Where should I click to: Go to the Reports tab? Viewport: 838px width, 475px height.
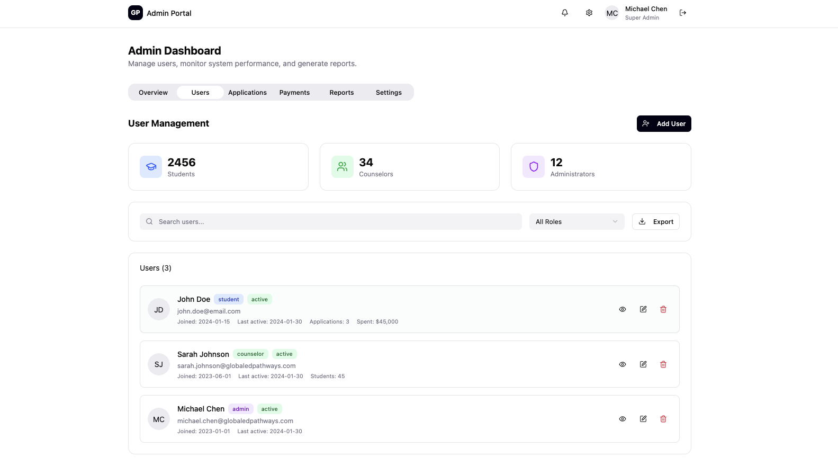coord(341,93)
